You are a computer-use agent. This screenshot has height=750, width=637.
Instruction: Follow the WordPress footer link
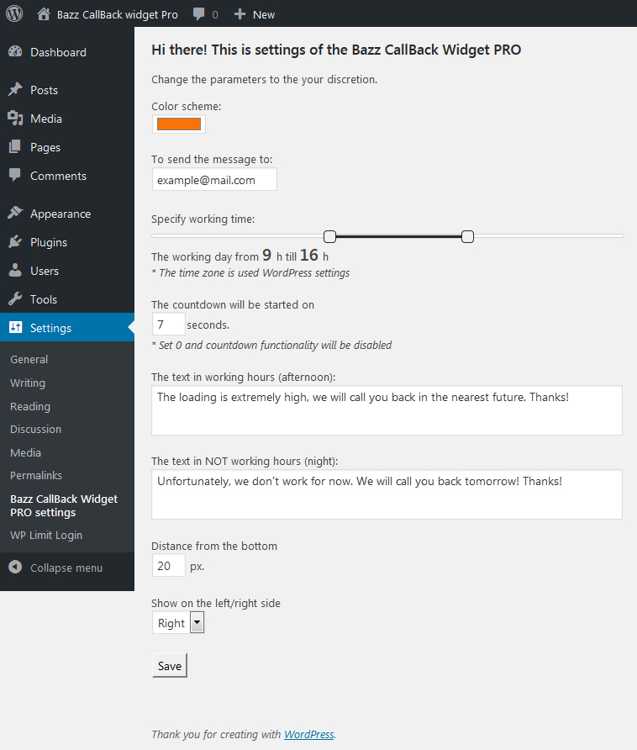(x=309, y=734)
